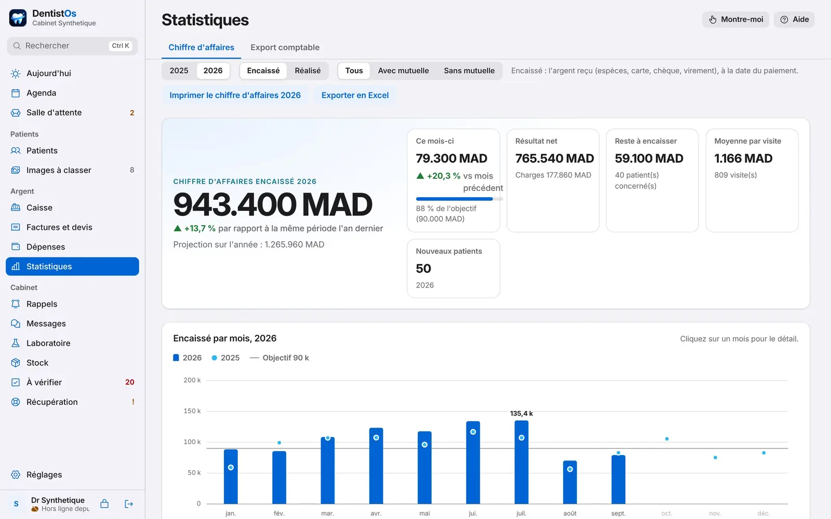Image resolution: width=831 pixels, height=519 pixels.
Task: Click the Rappels bell icon
Action: coord(16,304)
